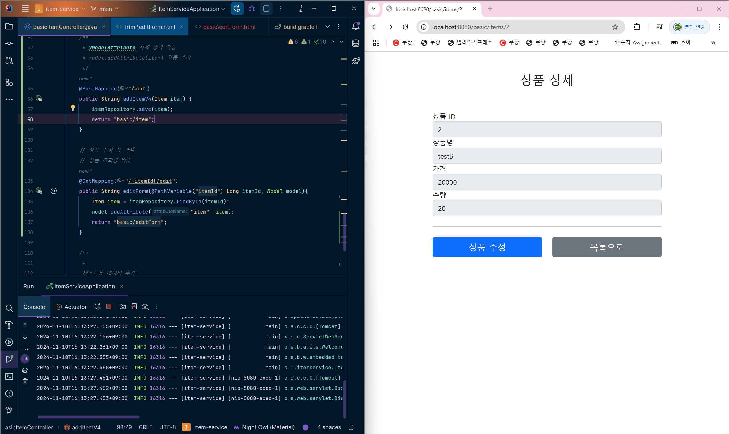Click the 상품명 field showing testB
Screen dimensions: 729x434
coord(547,156)
